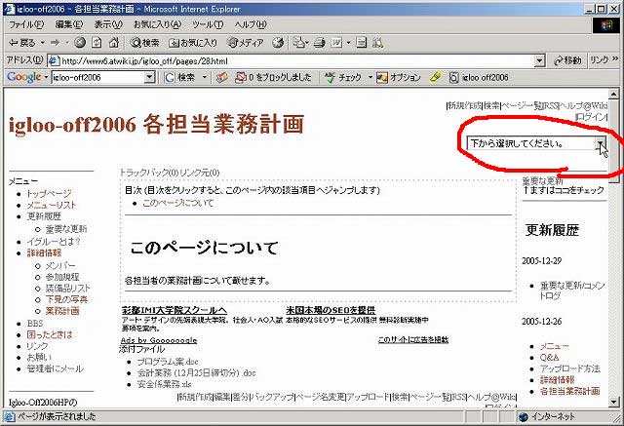Click the ログイン link at top right
624x426 pixels.
592,117
